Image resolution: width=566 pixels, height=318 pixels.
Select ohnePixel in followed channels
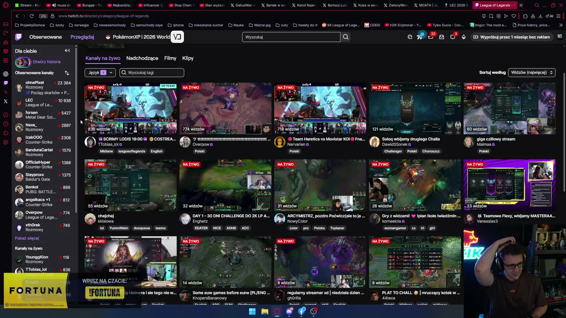[43, 87]
